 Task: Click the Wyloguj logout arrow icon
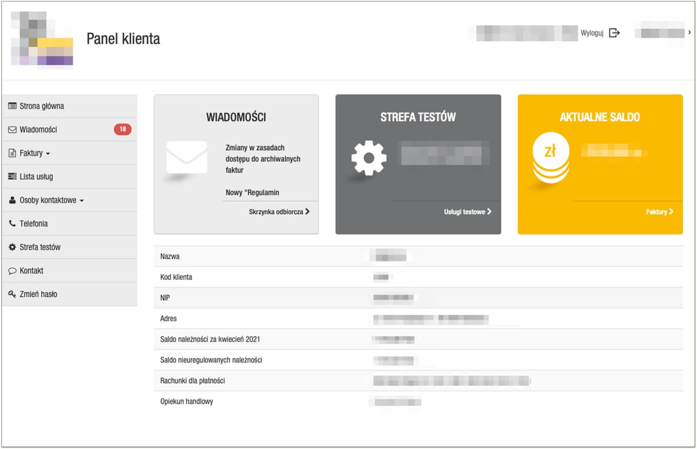(614, 33)
